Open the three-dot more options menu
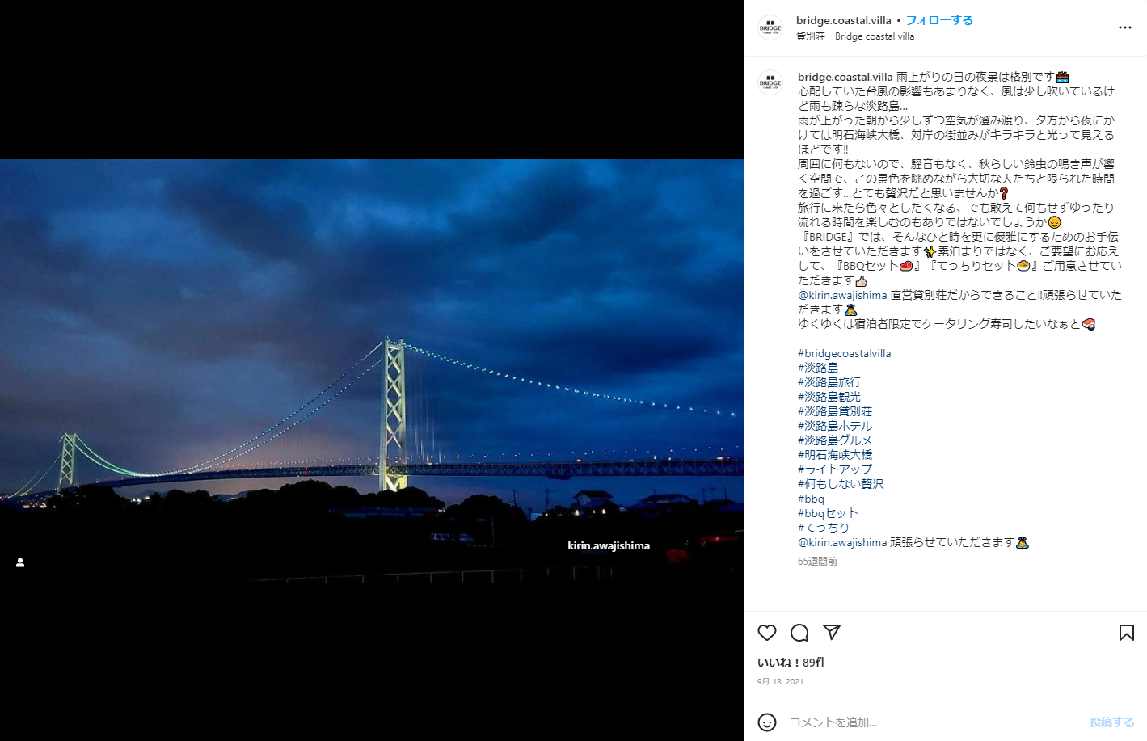Viewport: 1147px width, 741px height. click(1125, 27)
